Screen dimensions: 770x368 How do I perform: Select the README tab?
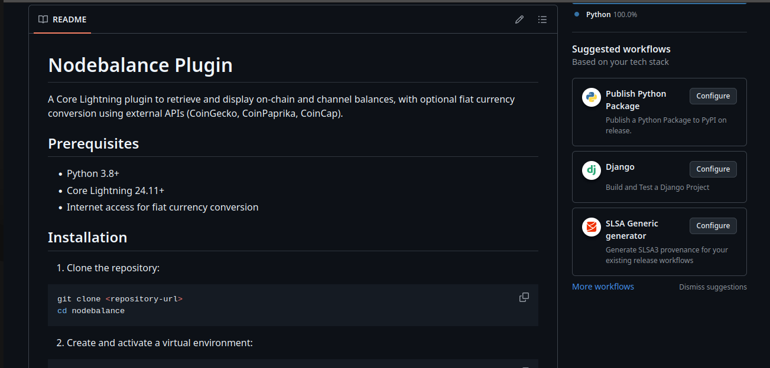point(63,19)
